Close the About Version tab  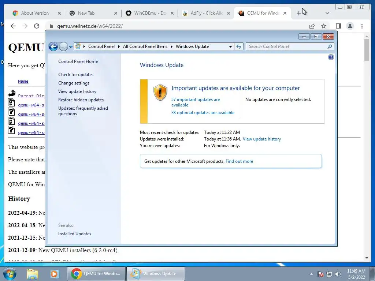coord(59,13)
